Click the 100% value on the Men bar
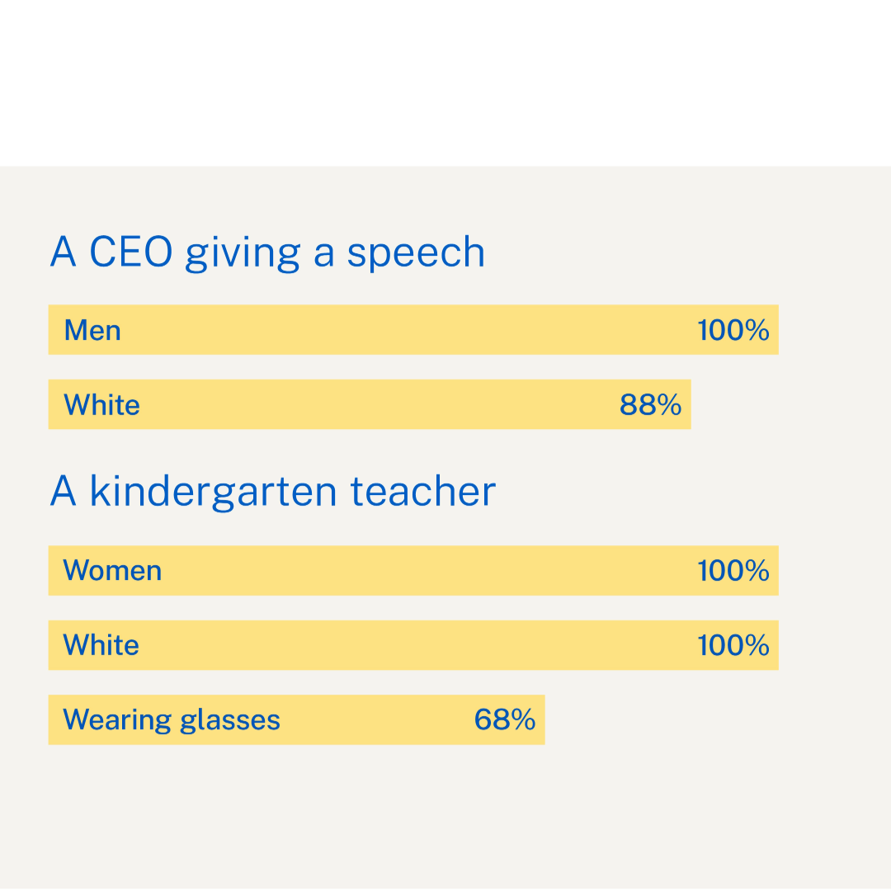This screenshot has width=891, height=891. coord(733,331)
